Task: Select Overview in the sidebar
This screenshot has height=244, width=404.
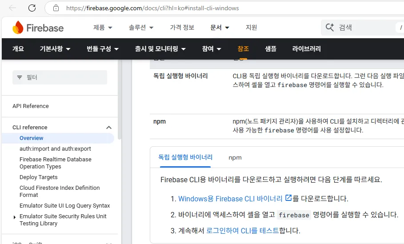Action: click(58, 138)
